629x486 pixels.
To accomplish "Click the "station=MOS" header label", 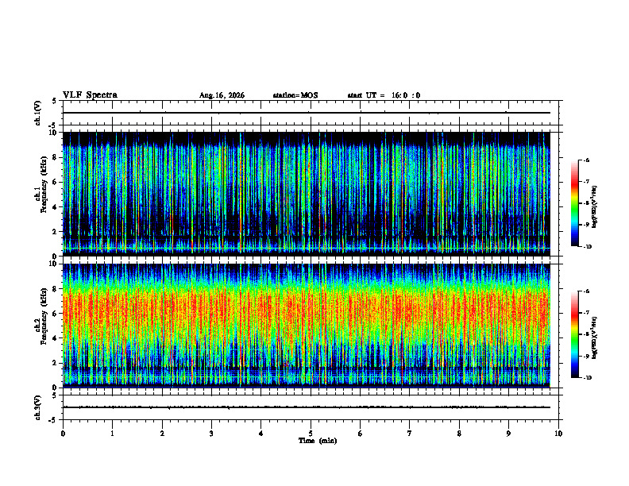I will click(x=295, y=95).
